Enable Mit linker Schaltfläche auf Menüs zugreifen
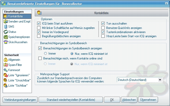Image resolution: width=170 pixels, height=106 pixels. coord(39,28)
